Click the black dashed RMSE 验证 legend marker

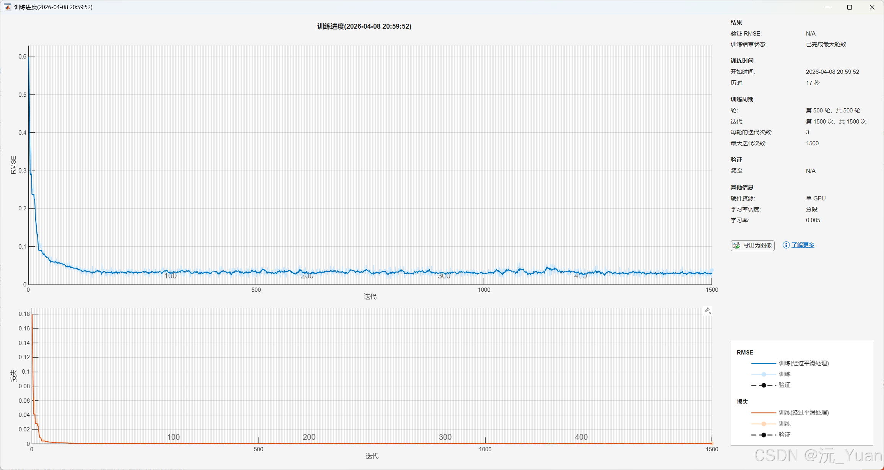click(764, 385)
